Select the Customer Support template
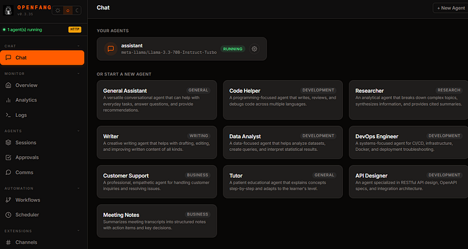The width and height of the screenshot is (468, 249). (156, 182)
